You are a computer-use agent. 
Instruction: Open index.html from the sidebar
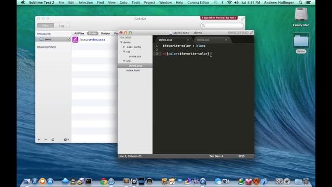pos(133,70)
